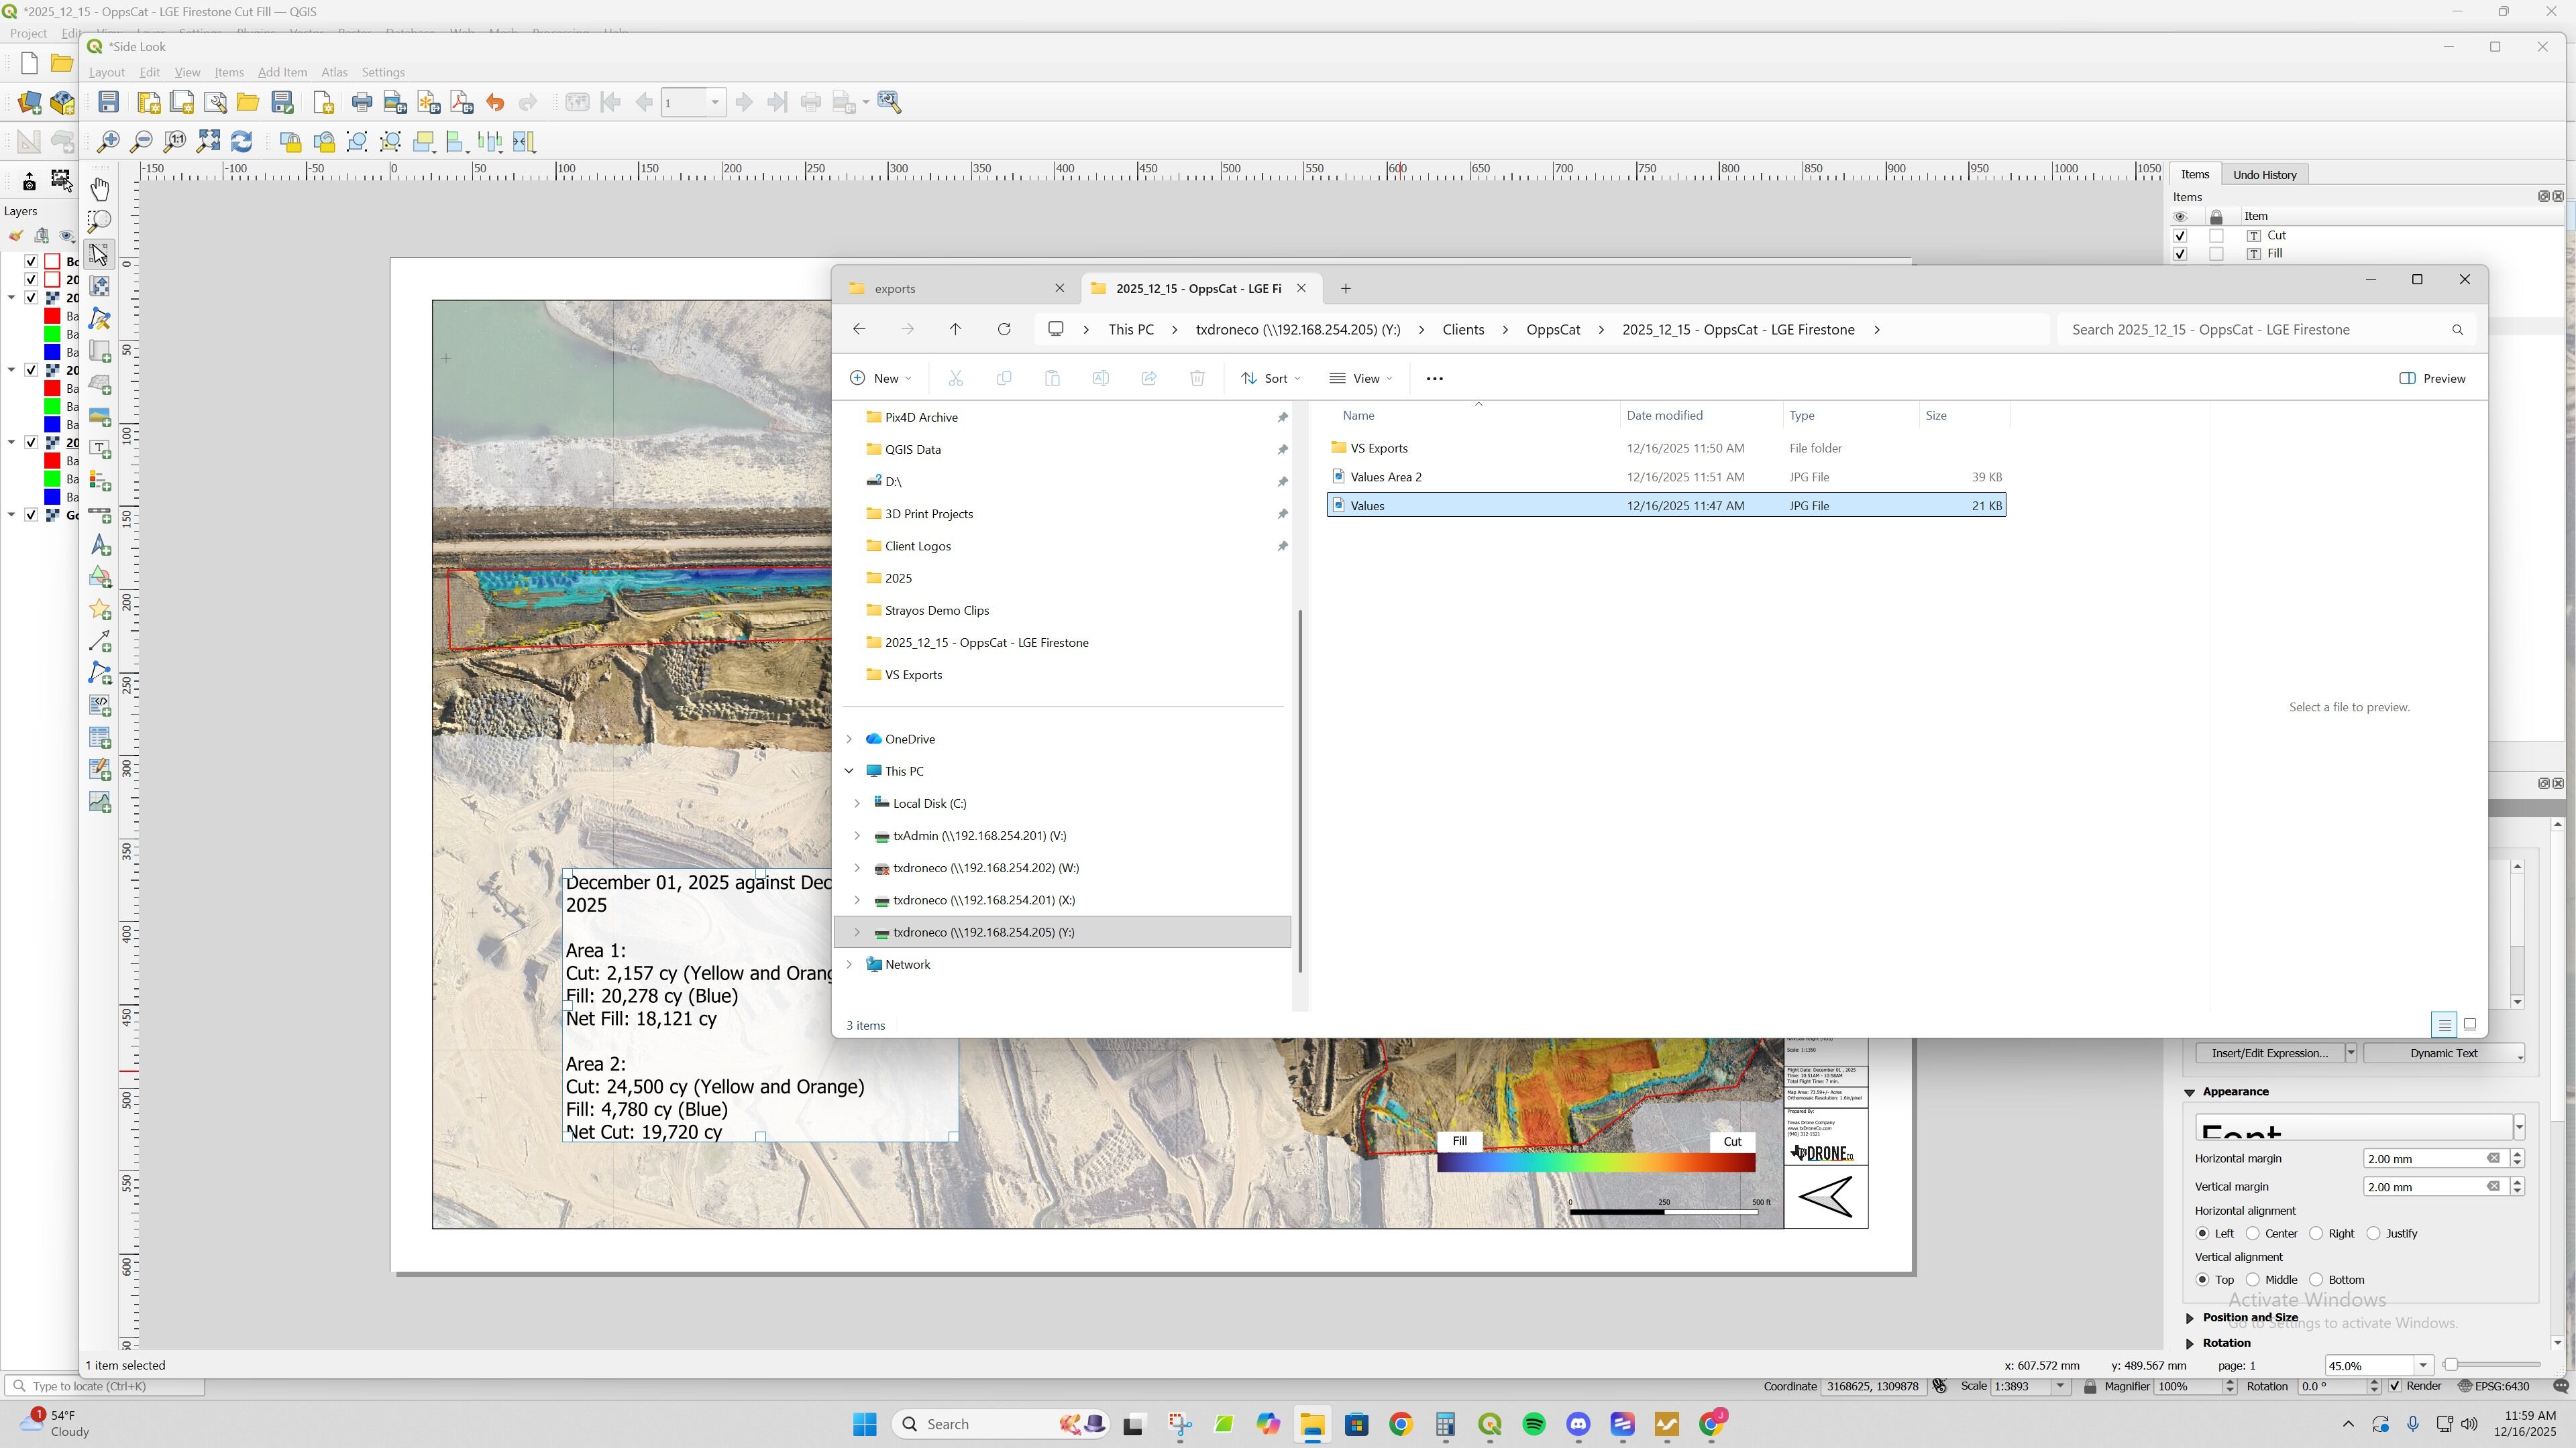Expand the Position and Size section
The image size is (2576, 1448).
tap(2190, 1318)
